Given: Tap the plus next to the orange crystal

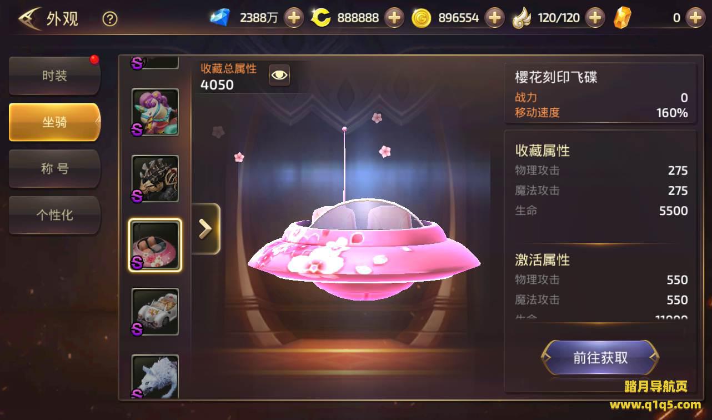Looking at the screenshot, I should [x=695, y=18].
